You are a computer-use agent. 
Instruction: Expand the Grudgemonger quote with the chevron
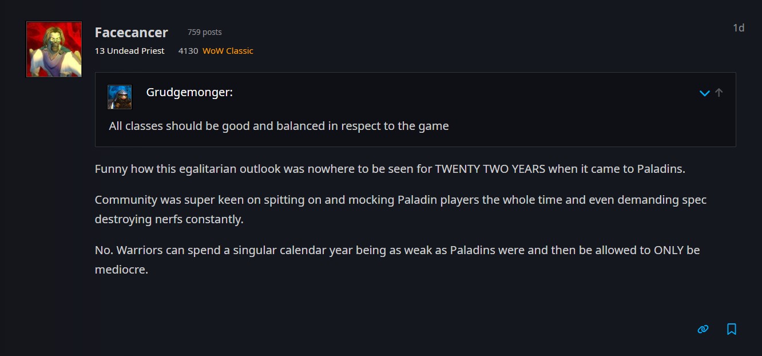tap(705, 93)
